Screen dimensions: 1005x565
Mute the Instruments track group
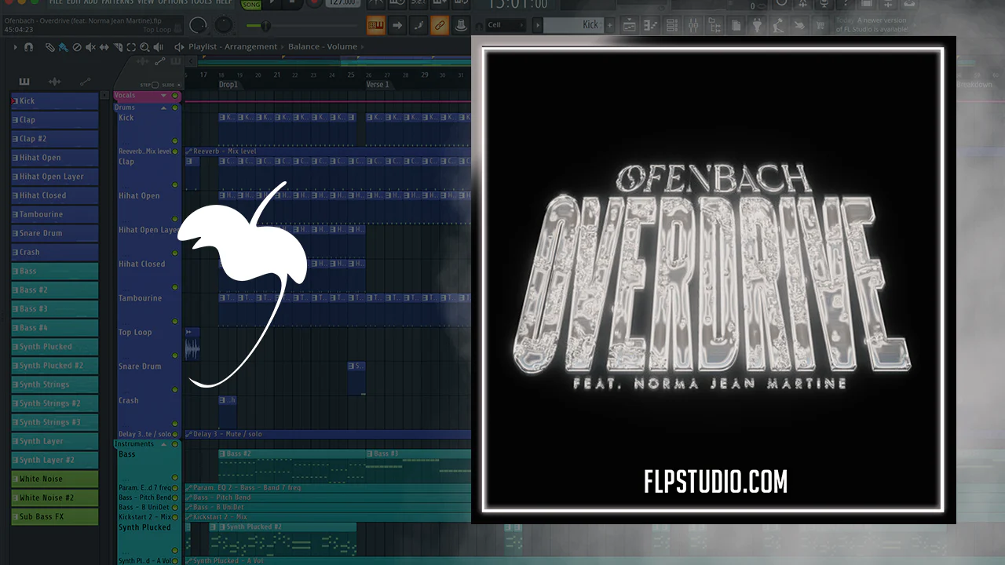coord(174,444)
